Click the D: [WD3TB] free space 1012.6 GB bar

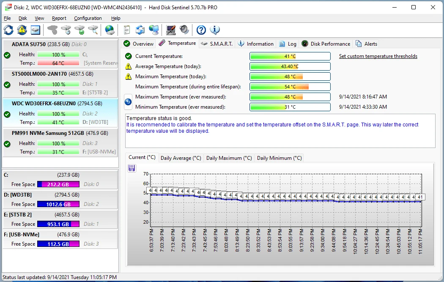click(58, 204)
